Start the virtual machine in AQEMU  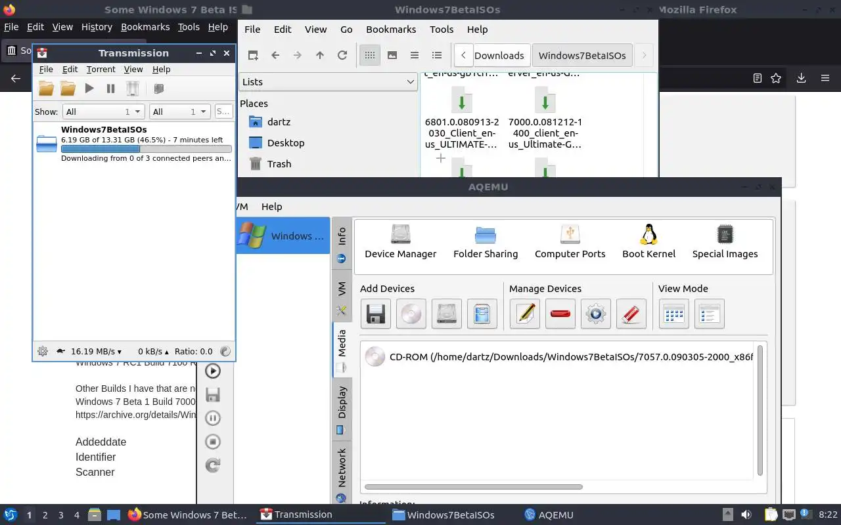[x=213, y=371]
